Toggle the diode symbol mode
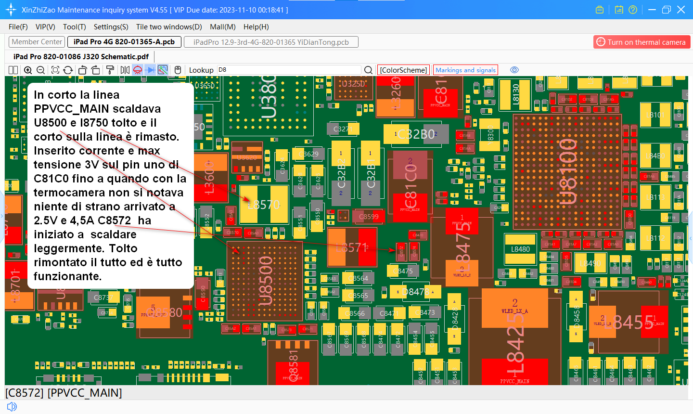 pos(151,70)
